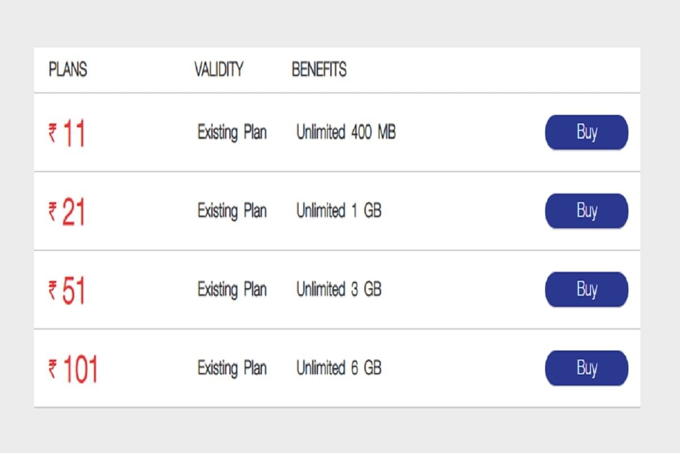Click the PLANS column header
This screenshot has height=453, width=680.
pos(67,70)
